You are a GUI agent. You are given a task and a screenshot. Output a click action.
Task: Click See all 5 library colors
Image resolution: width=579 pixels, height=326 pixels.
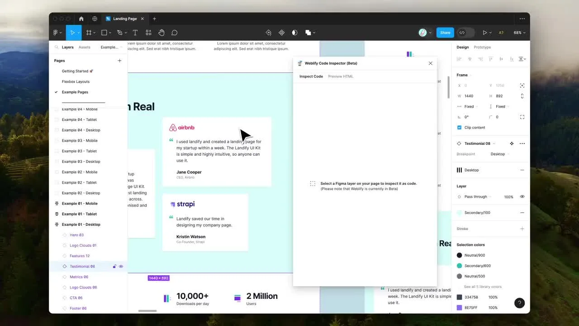pyautogui.click(x=483, y=287)
